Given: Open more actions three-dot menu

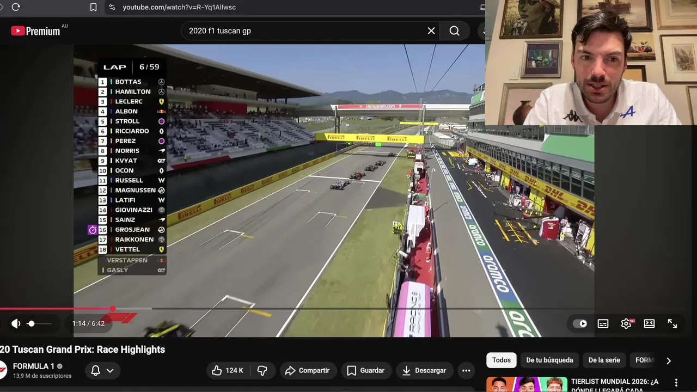Looking at the screenshot, I should click(x=466, y=370).
